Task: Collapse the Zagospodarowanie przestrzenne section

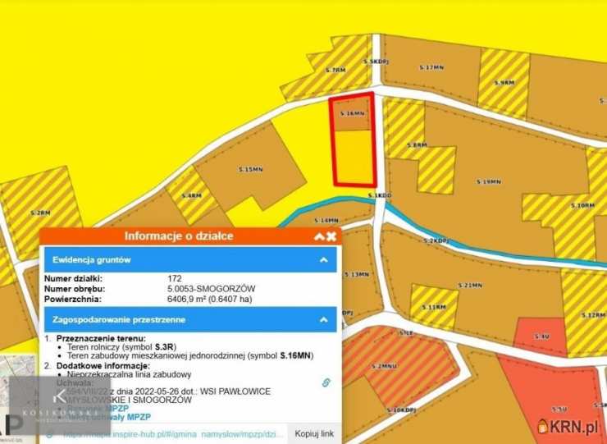Action: pyautogui.click(x=325, y=319)
